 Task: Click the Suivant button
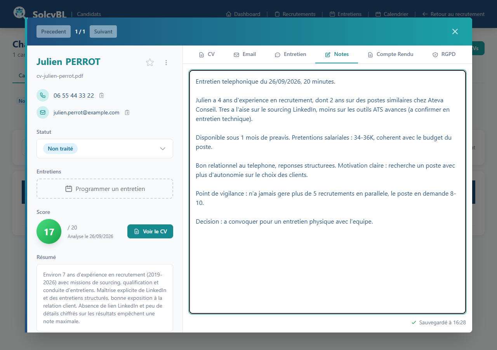(103, 31)
